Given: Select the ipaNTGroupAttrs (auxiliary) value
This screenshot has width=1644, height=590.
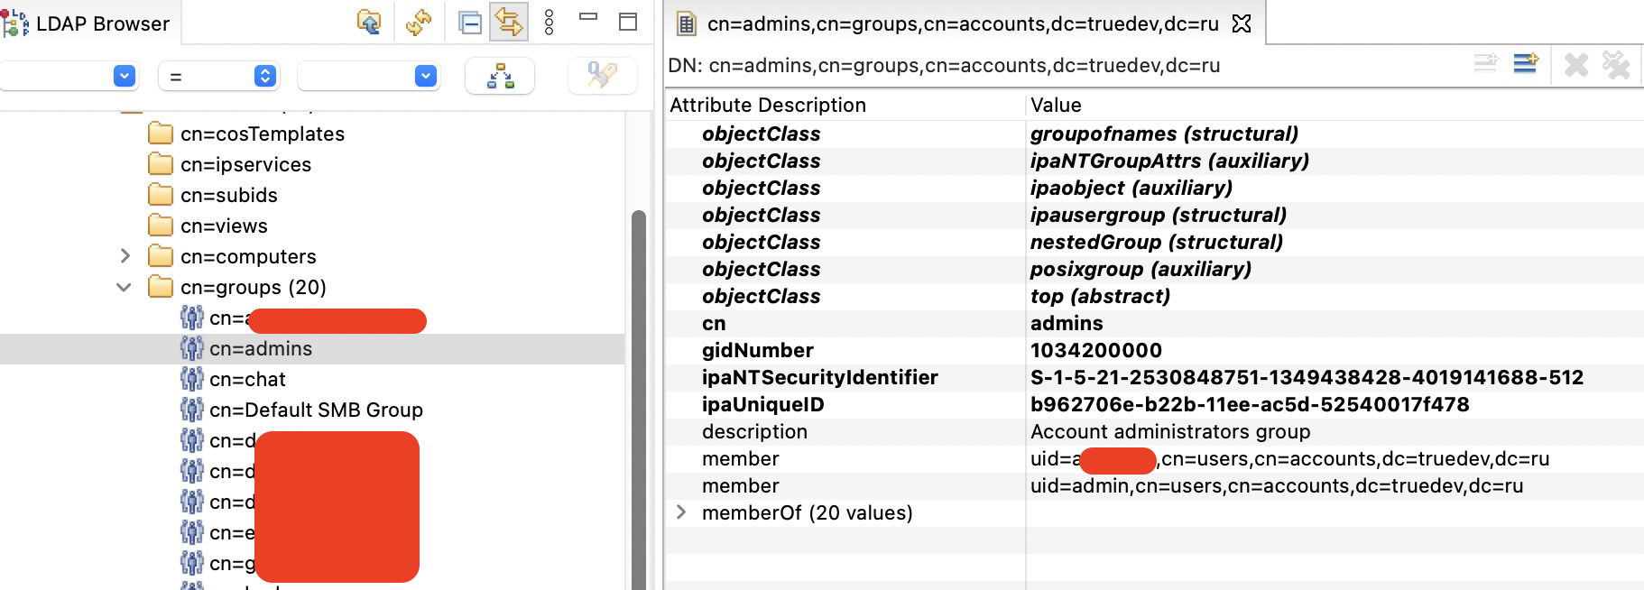Looking at the screenshot, I should 1169,161.
